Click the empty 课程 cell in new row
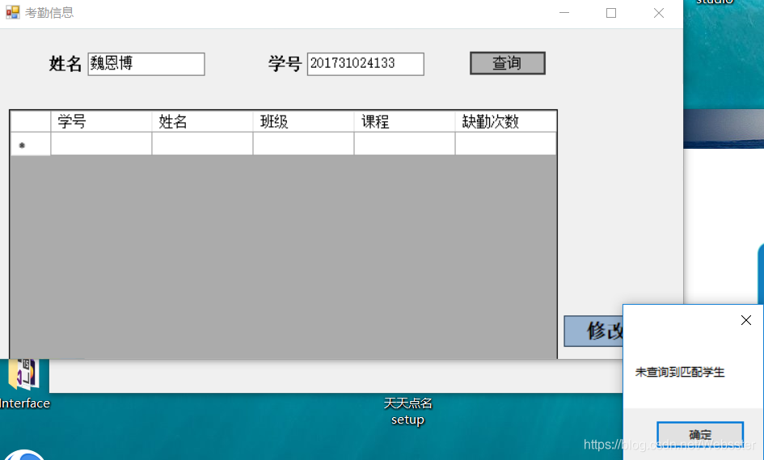Image resolution: width=764 pixels, height=460 pixels. [x=405, y=144]
